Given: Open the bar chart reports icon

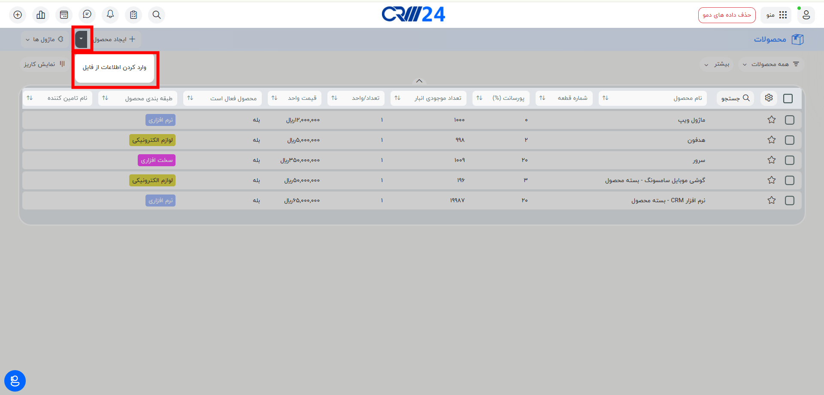Looking at the screenshot, I should pos(41,15).
